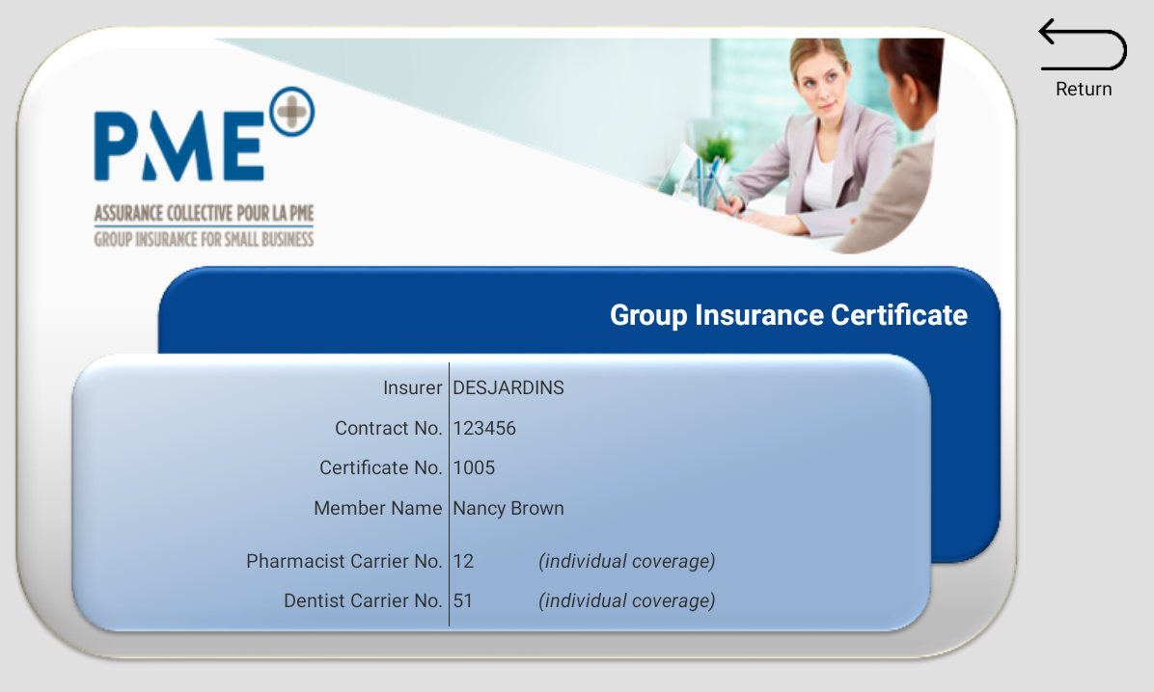Select the Dentist Carrier No. label
This screenshot has width=1154, height=692.
[363, 600]
